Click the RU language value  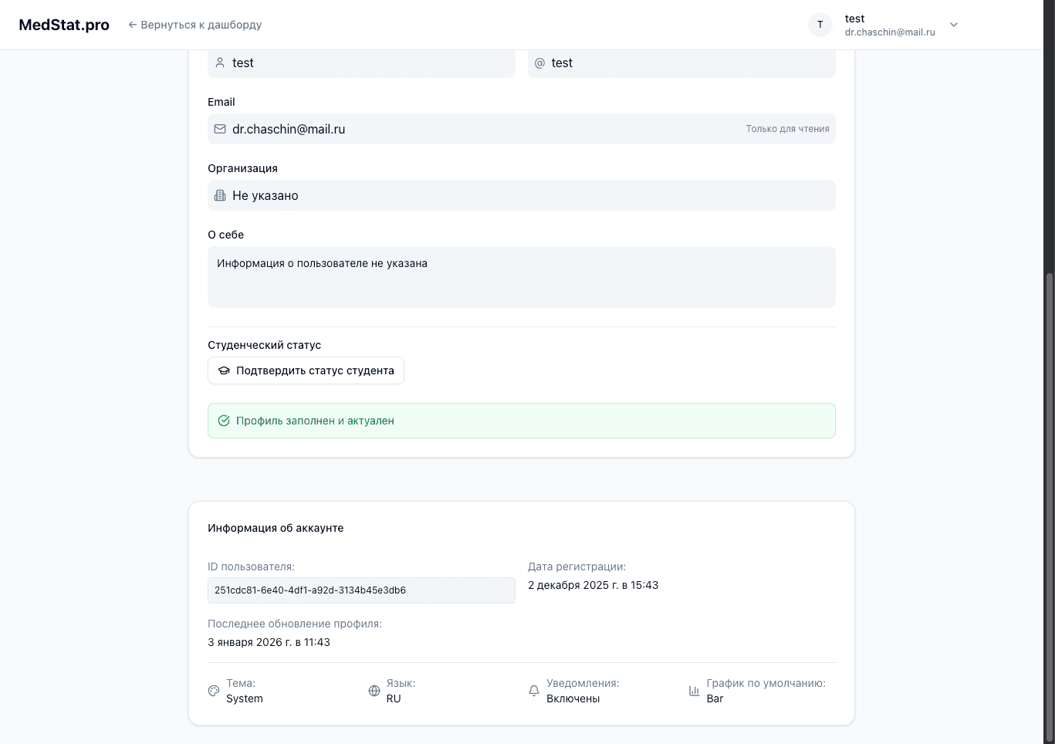point(394,698)
